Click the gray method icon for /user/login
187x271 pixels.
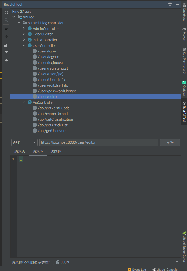[x=35, y=51]
